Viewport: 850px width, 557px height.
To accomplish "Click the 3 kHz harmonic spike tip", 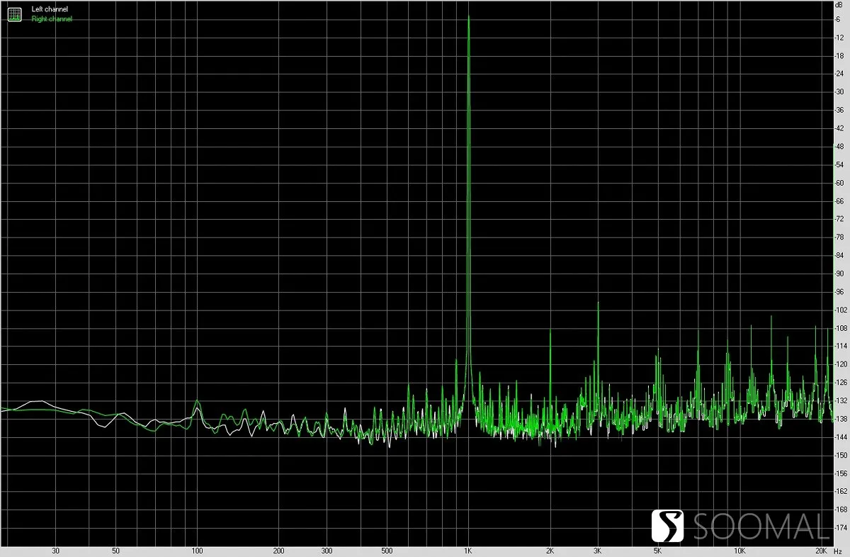I will [x=599, y=303].
